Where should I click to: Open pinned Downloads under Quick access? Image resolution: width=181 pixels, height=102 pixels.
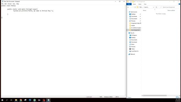[x=134, y=16]
